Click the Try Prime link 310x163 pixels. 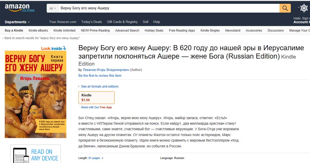(28, 10)
